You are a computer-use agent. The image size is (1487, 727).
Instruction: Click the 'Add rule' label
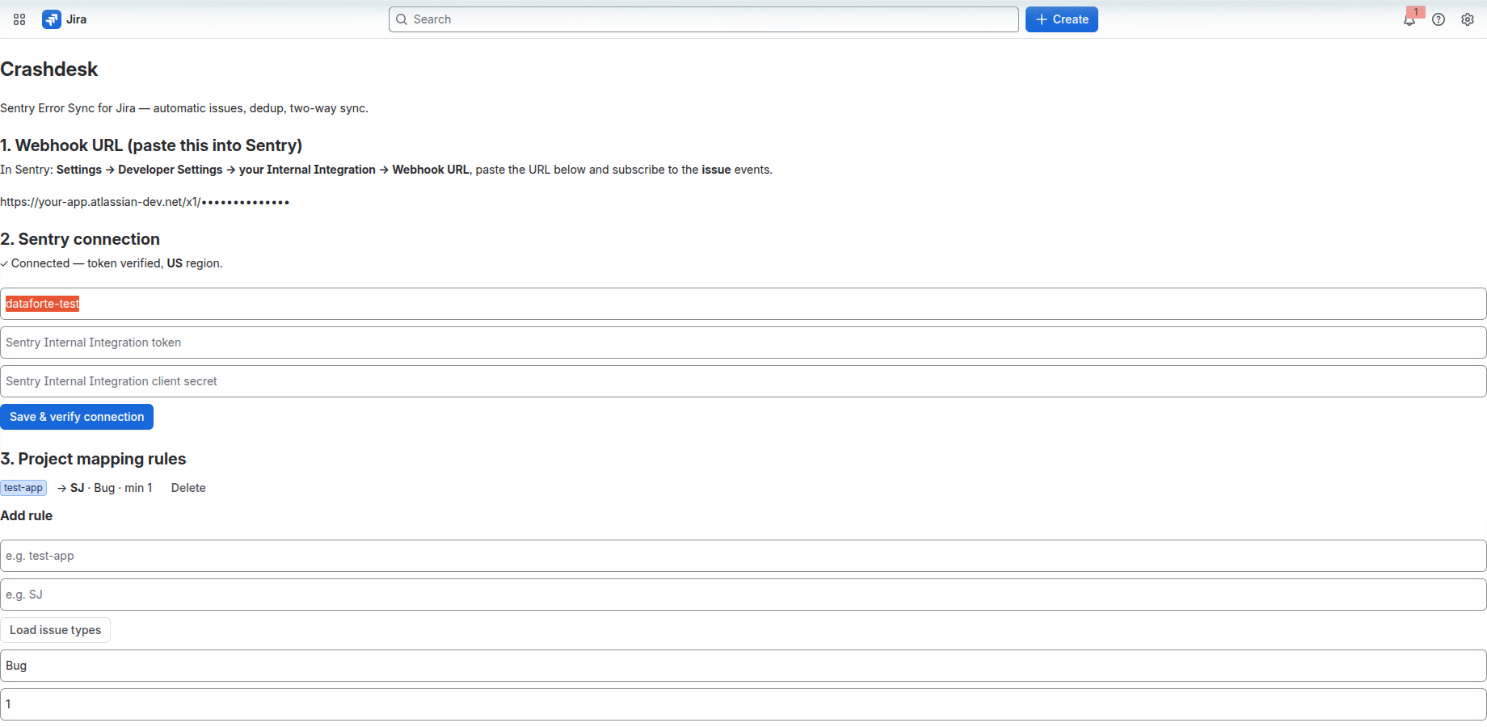pyautogui.click(x=27, y=515)
